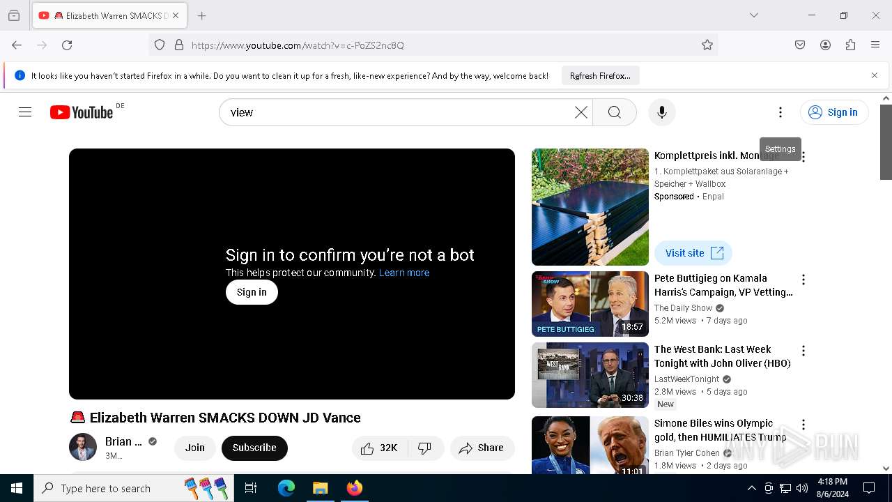Click the Firefox address bar URL

(x=432, y=45)
